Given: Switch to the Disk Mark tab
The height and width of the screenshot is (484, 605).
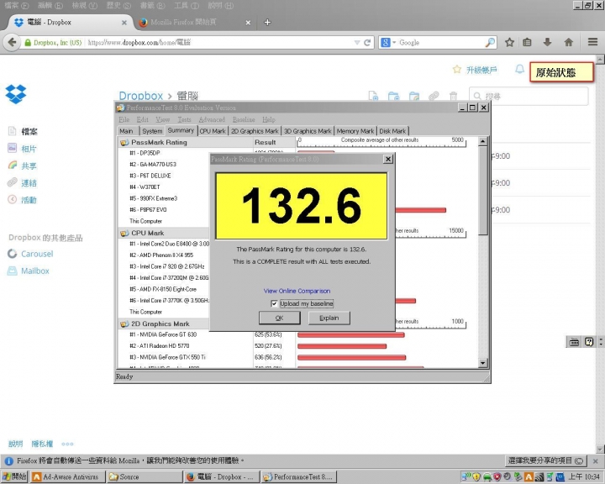Looking at the screenshot, I should (x=392, y=131).
